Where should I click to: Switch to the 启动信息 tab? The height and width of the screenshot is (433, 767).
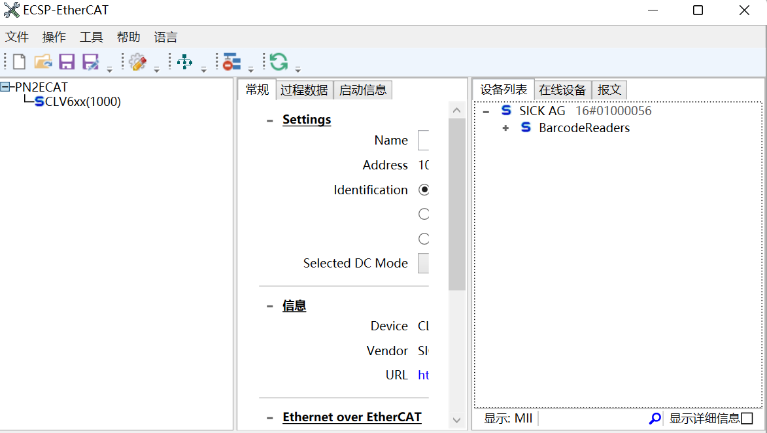click(x=363, y=90)
